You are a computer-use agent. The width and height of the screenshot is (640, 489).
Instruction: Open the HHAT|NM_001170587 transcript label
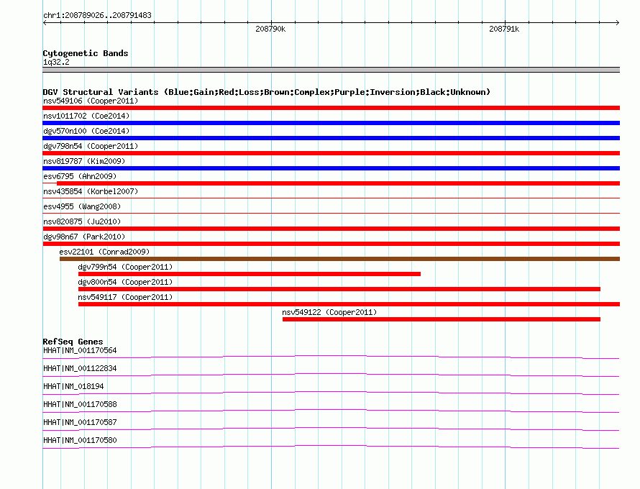pyautogui.click(x=80, y=422)
